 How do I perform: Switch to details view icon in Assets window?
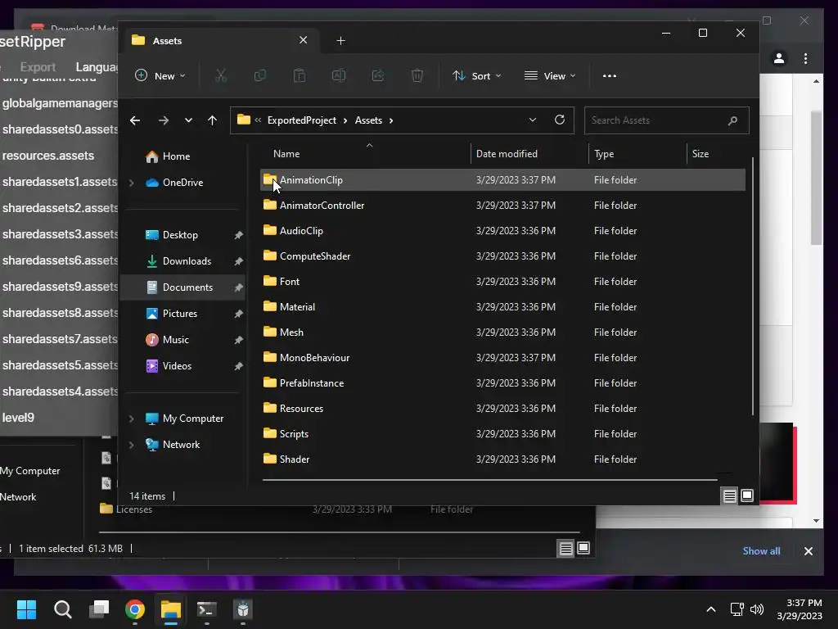(x=729, y=496)
